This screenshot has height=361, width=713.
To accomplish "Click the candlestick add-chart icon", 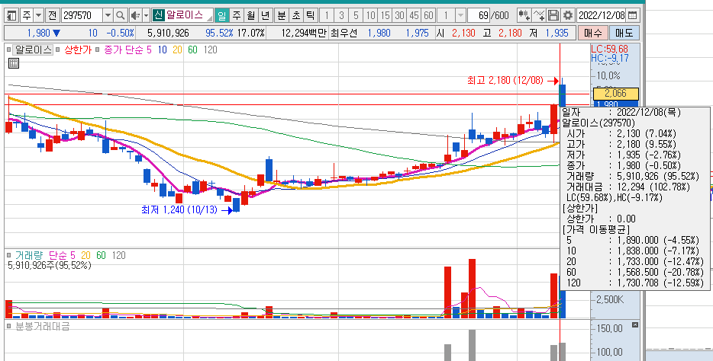I will tap(524, 15).
